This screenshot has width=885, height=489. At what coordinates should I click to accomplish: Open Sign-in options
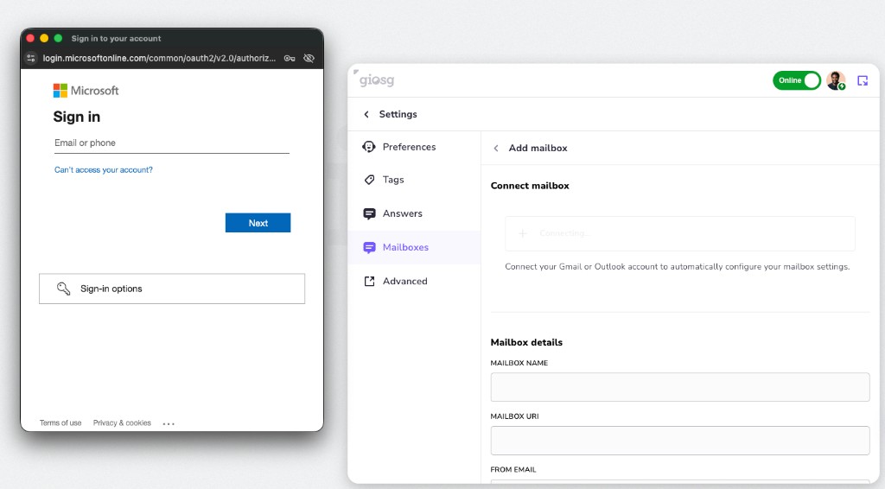172,289
